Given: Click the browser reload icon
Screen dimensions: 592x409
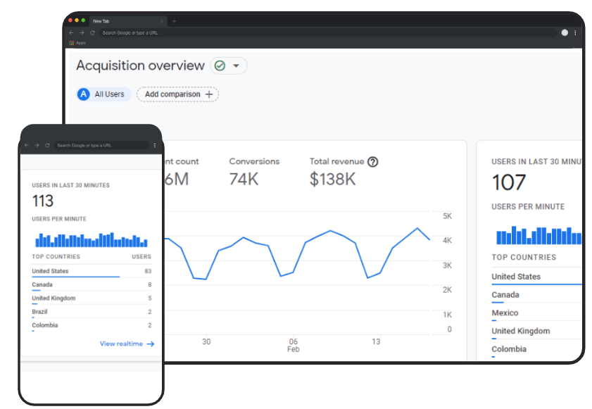Looking at the screenshot, I should [92, 32].
